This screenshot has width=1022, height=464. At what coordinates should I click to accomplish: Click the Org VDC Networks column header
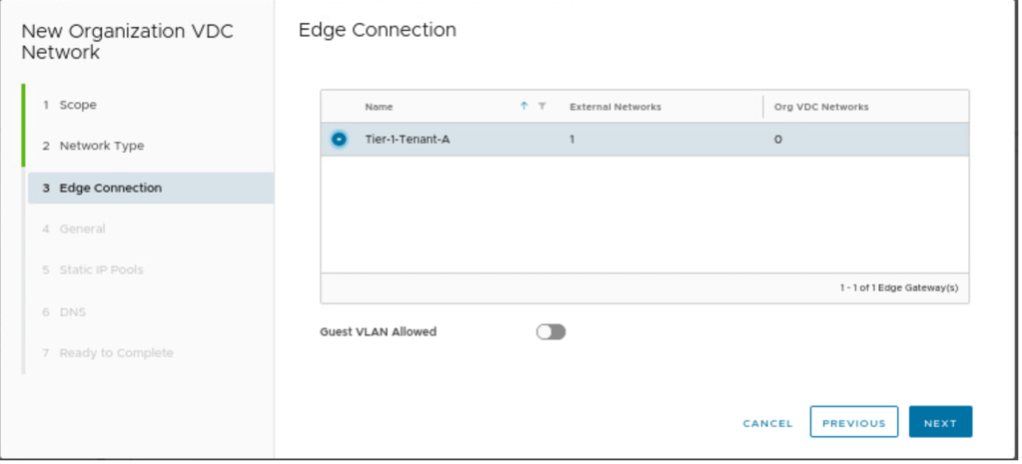(821, 107)
